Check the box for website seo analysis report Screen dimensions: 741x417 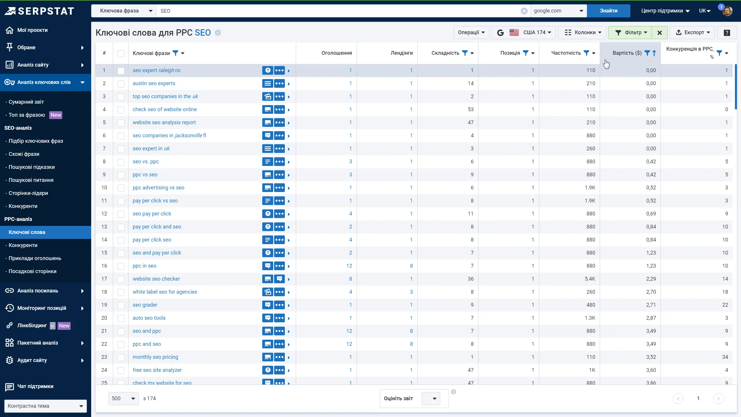121,123
